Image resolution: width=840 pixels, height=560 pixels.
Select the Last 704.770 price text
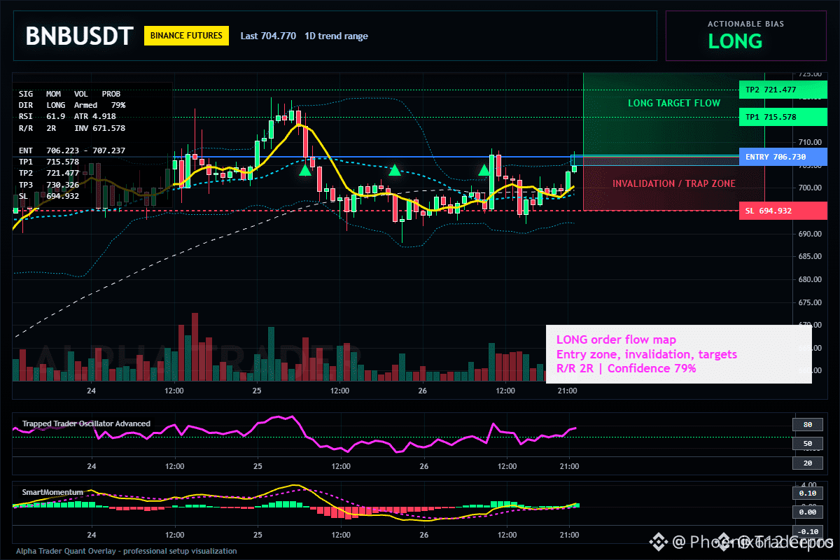[268, 36]
